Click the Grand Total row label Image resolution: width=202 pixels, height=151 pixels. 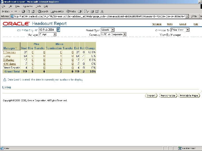click(12, 72)
